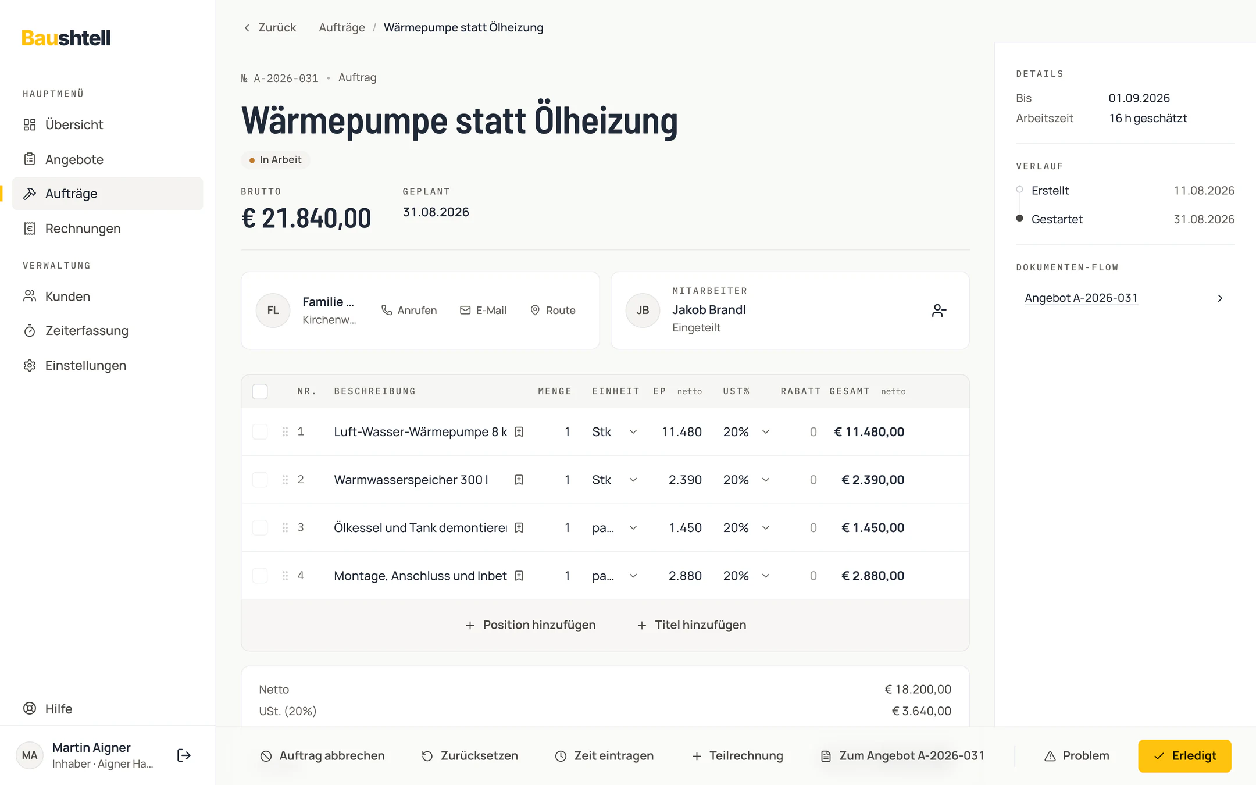
Task: Click drag handle of row 4
Action: [285, 576]
